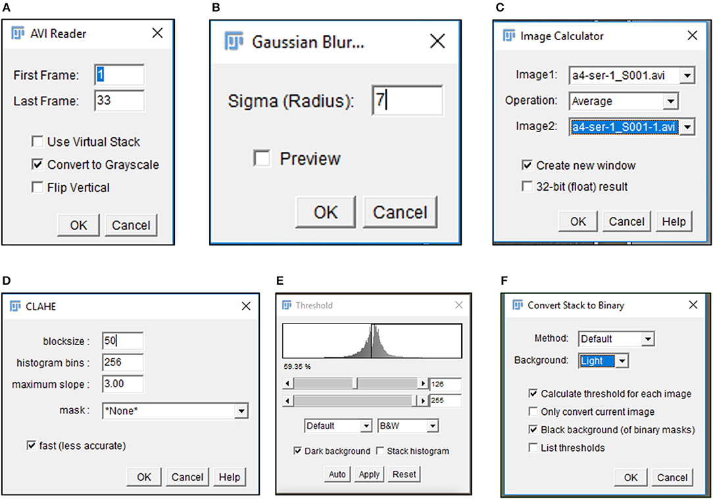
Task: Click OK in Convert Stack to Binary
Action: click(631, 477)
